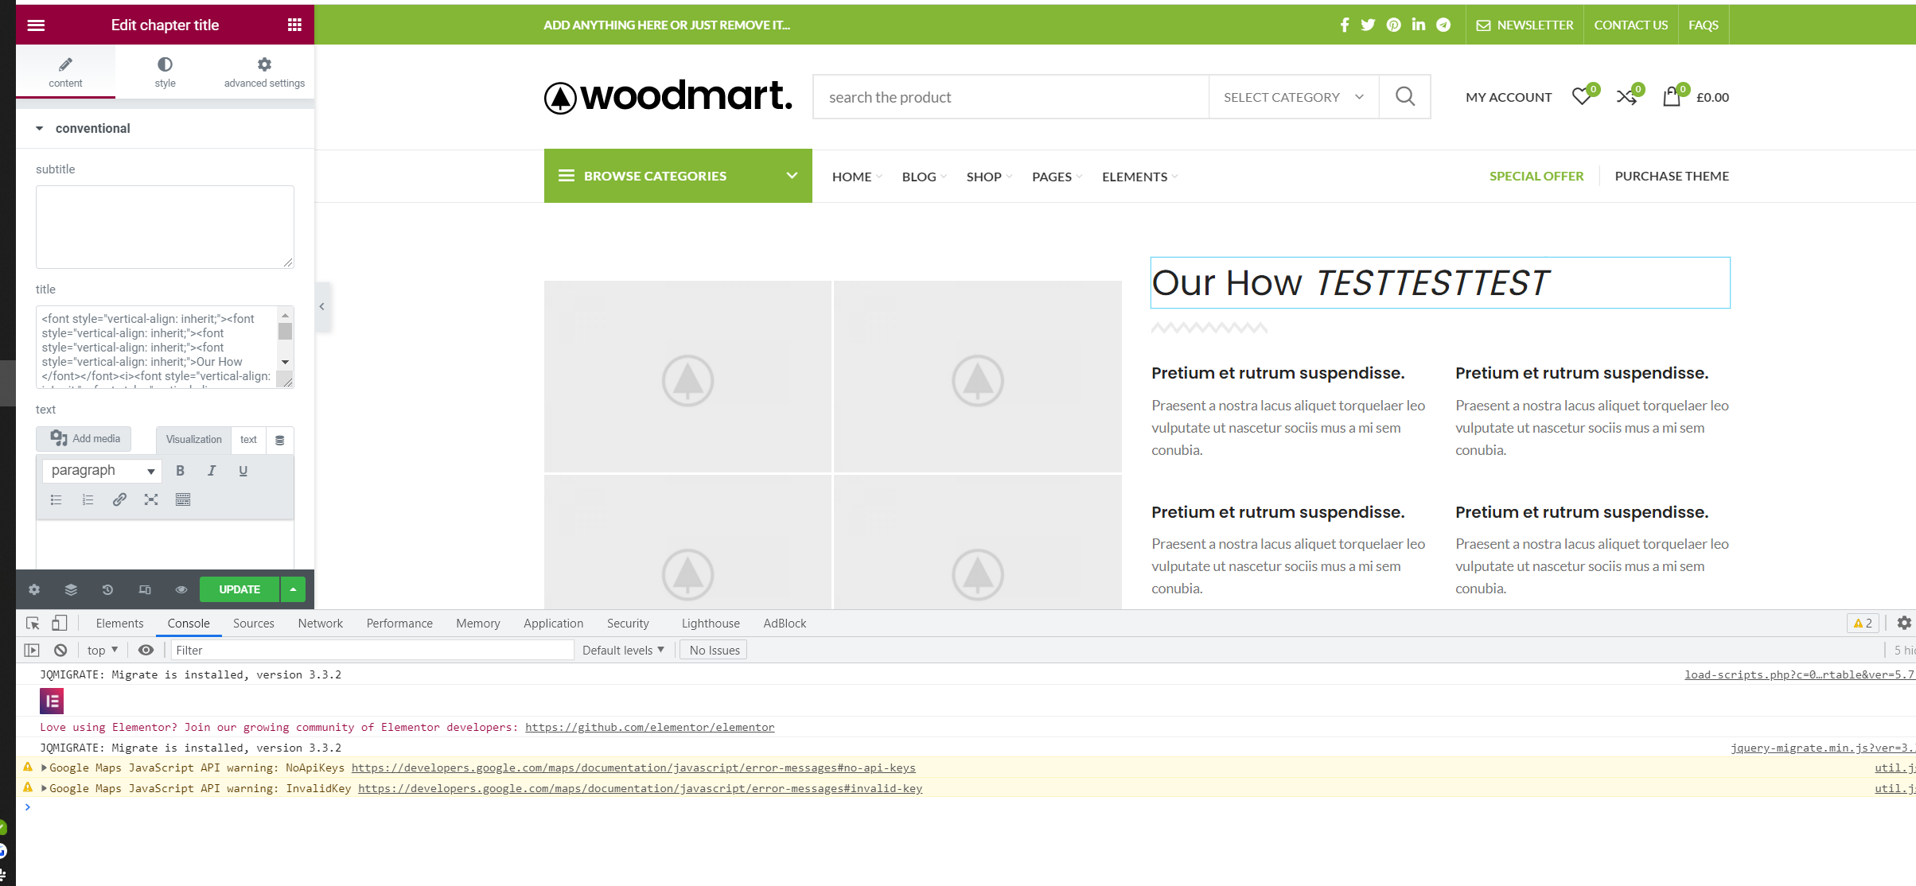Open the paragraph format dropdown
The image size is (1916, 886).
tap(102, 471)
